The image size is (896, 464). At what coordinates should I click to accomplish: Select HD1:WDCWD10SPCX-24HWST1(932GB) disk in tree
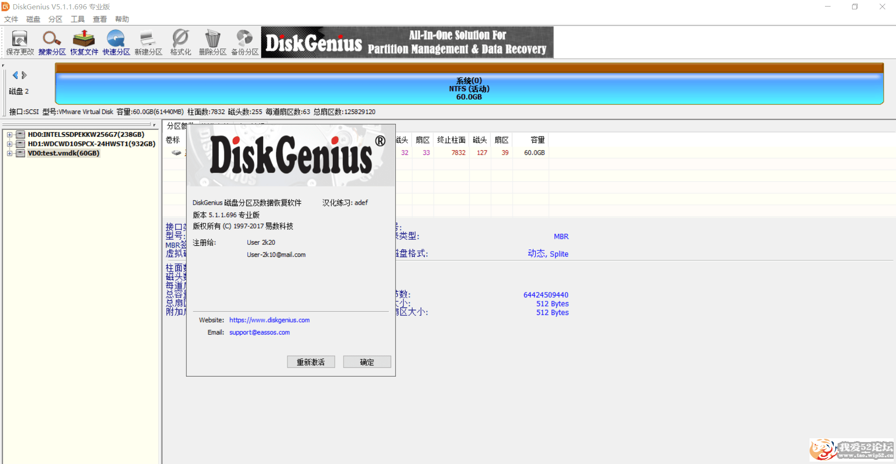(x=92, y=144)
